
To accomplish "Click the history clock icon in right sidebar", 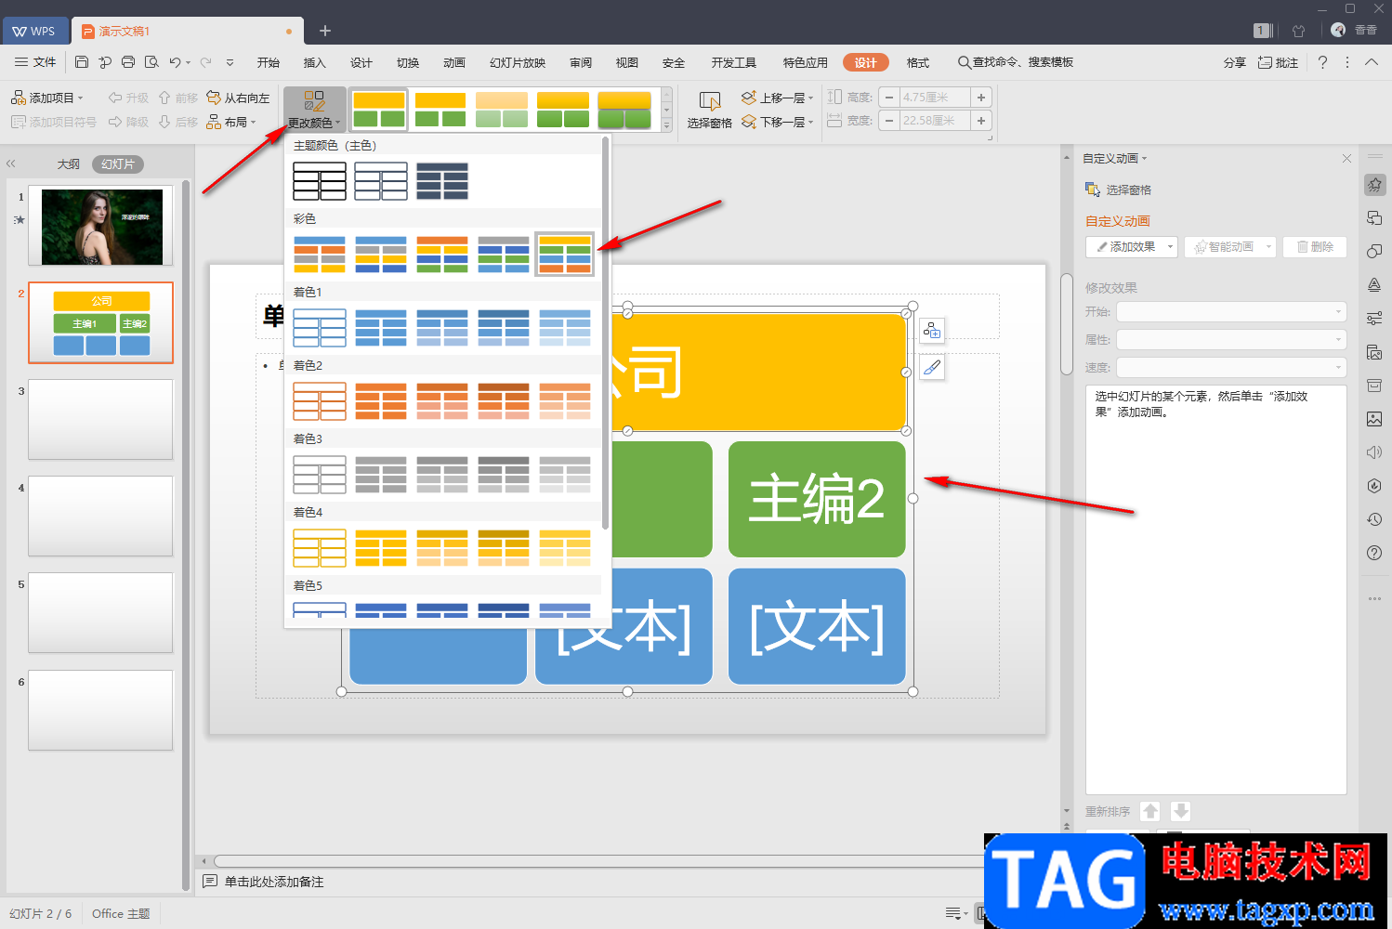I will coord(1374,519).
